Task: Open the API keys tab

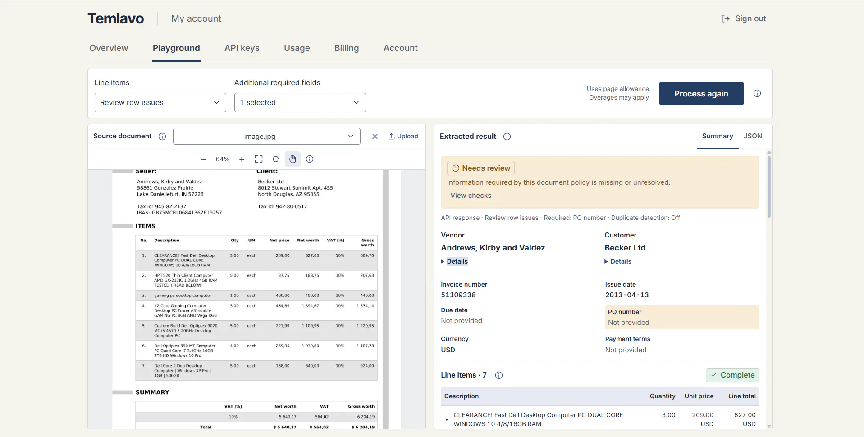Action: [x=242, y=48]
